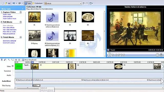The image size is (164, 92).
Task: Zoom in the timeline
Action: point(9,60)
